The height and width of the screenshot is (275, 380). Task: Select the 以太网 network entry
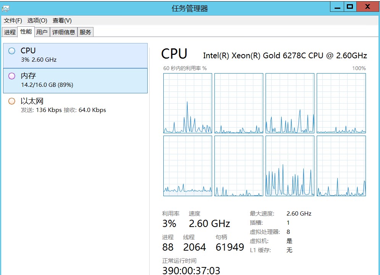75,106
